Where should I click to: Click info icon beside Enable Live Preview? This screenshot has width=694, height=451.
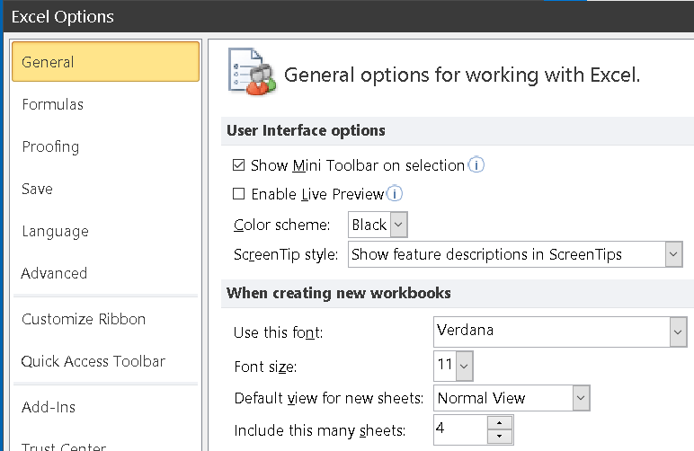395,193
